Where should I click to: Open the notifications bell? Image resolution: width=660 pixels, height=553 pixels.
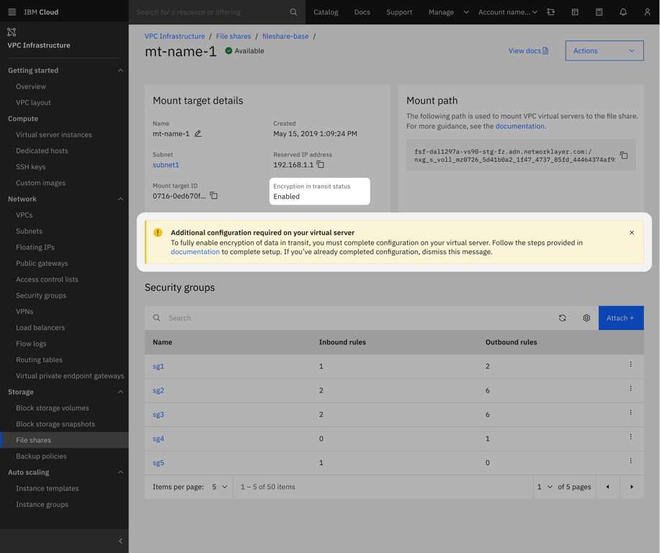(623, 12)
